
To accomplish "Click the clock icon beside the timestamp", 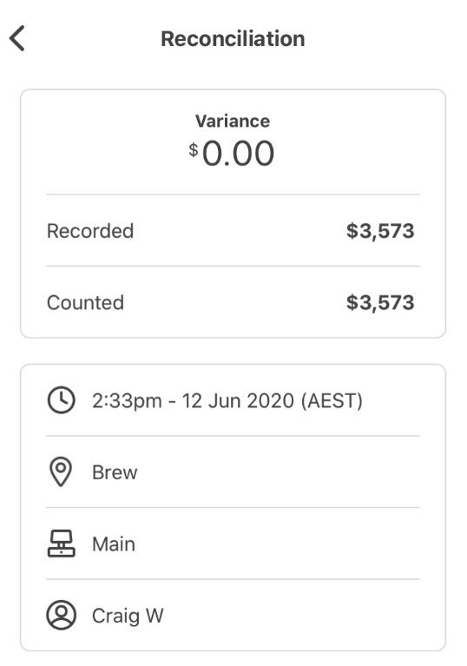I will [61, 399].
